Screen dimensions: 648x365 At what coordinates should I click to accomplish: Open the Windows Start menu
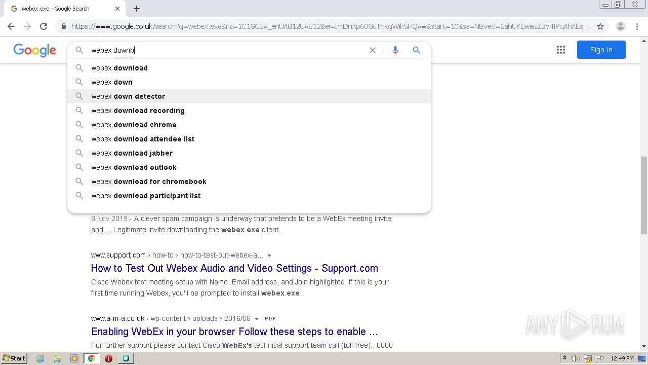[x=14, y=358]
